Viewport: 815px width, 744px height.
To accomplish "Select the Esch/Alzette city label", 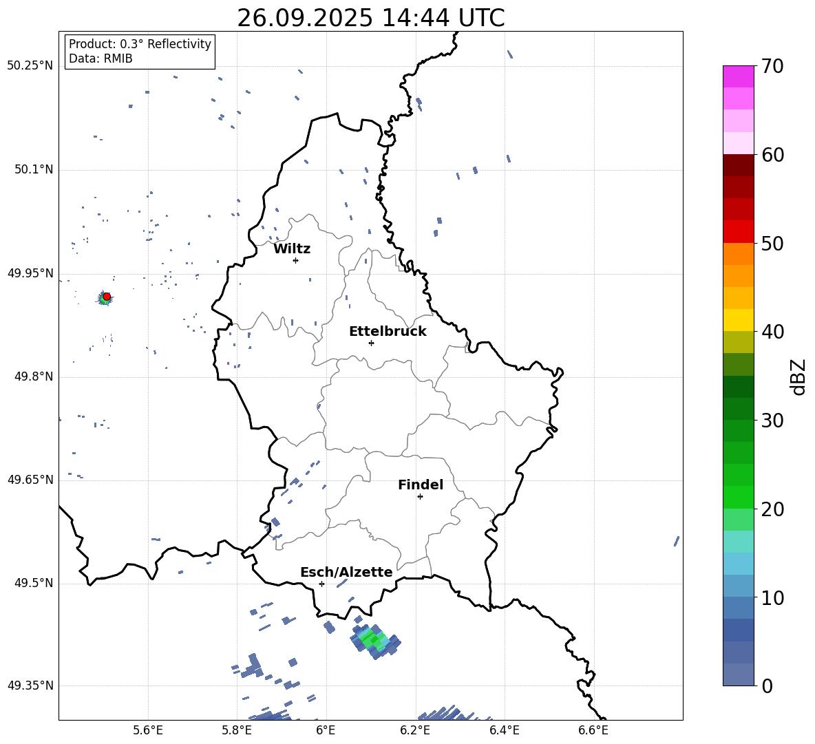I will [346, 572].
